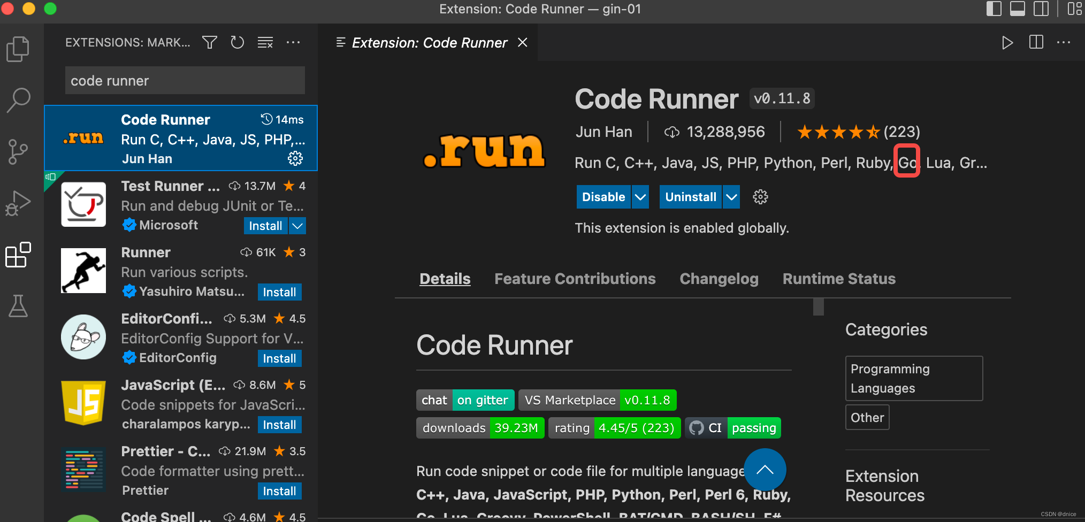This screenshot has width=1085, height=522.
Task: Expand the Uninstall button dropdown arrow
Action: pos(731,197)
